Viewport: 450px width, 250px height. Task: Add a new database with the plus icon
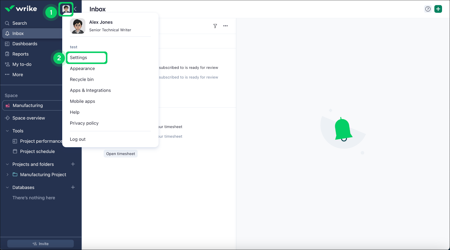(x=73, y=187)
